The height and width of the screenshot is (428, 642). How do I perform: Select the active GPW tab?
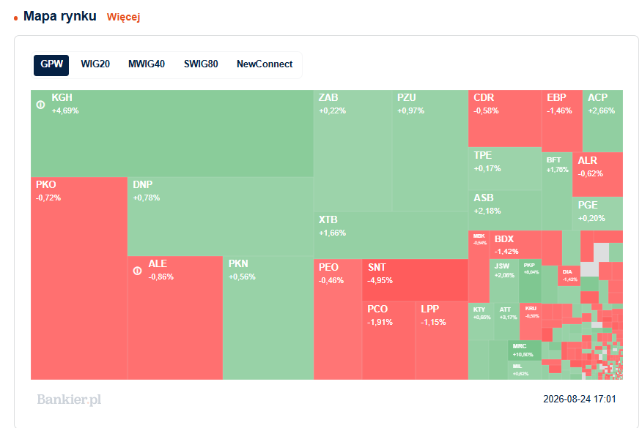click(x=51, y=65)
